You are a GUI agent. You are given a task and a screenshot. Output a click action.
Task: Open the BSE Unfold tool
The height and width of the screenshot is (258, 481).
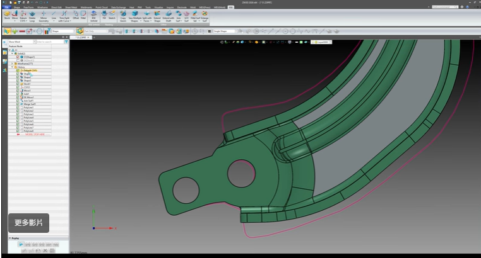[x=93, y=13]
